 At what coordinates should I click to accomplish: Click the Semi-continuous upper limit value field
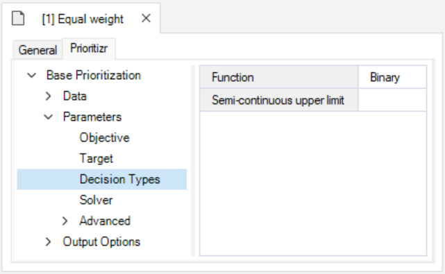click(x=392, y=100)
